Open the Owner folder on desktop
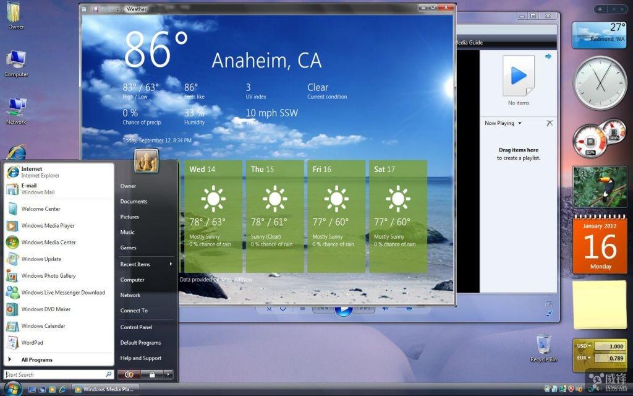Screen dimensions: 633x396 coord(15,16)
